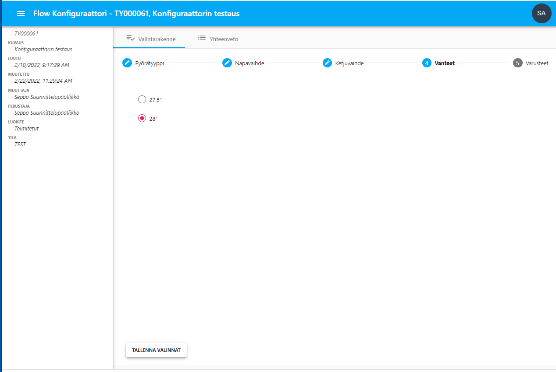
Task: Click the pencil icon beside Pyörätyyppi
Action: (127, 63)
